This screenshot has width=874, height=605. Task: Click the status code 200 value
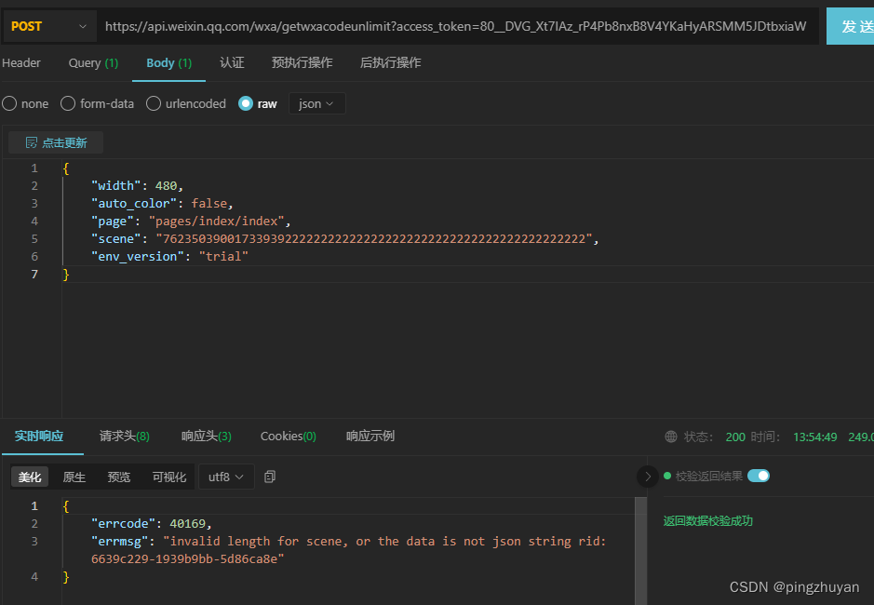[x=735, y=437]
